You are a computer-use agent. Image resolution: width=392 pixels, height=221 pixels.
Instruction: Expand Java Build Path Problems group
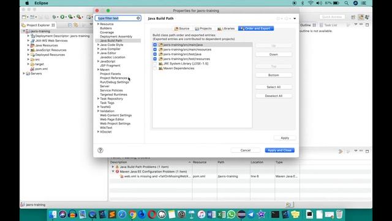click(x=113, y=167)
